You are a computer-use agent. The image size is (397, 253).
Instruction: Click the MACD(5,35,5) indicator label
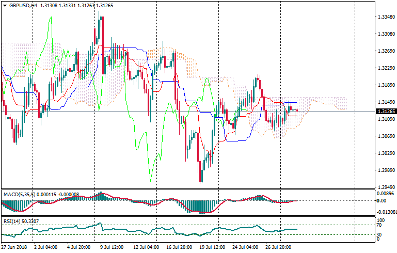19,194
